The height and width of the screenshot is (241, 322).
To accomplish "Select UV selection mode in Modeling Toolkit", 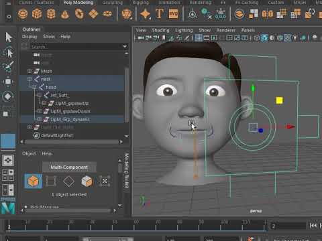I will (x=105, y=181).
